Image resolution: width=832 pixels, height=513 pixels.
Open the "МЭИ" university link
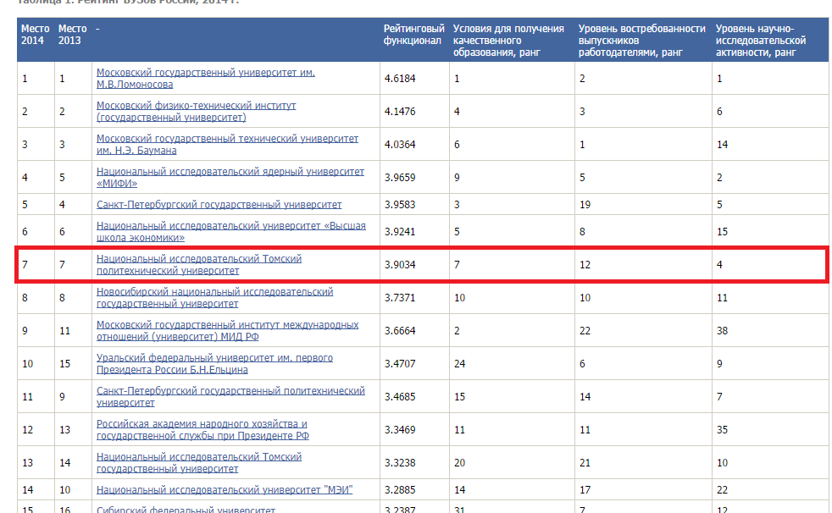225,489
